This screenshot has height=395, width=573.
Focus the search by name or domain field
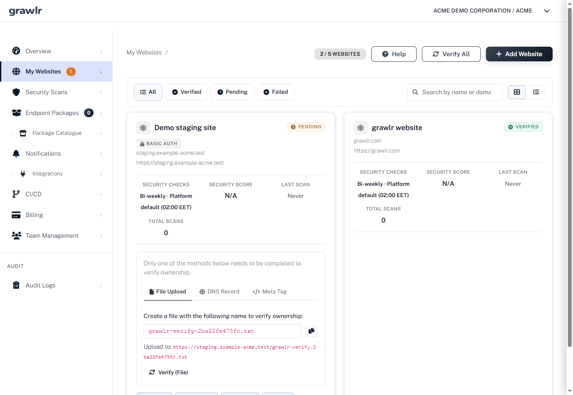click(x=455, y=92)
